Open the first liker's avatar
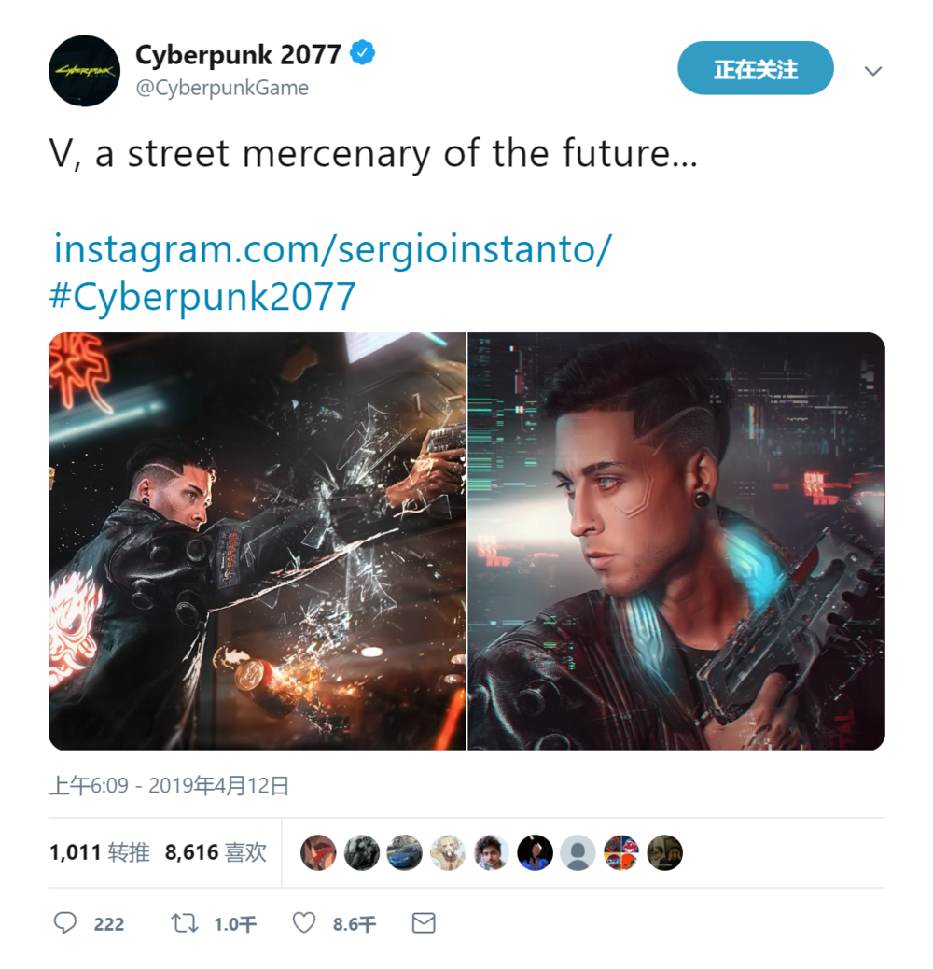Image resolution: width=933 pixels, height=969 pixels. [x=318, y=853]
